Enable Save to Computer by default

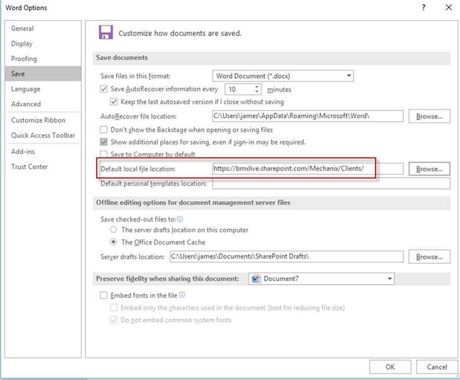103,154
